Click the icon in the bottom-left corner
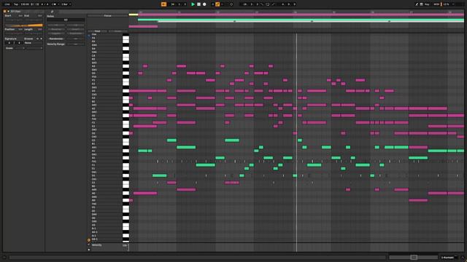The height and width of the screenshot is (262, 467). pyautogui.click(x=4, y=257)
